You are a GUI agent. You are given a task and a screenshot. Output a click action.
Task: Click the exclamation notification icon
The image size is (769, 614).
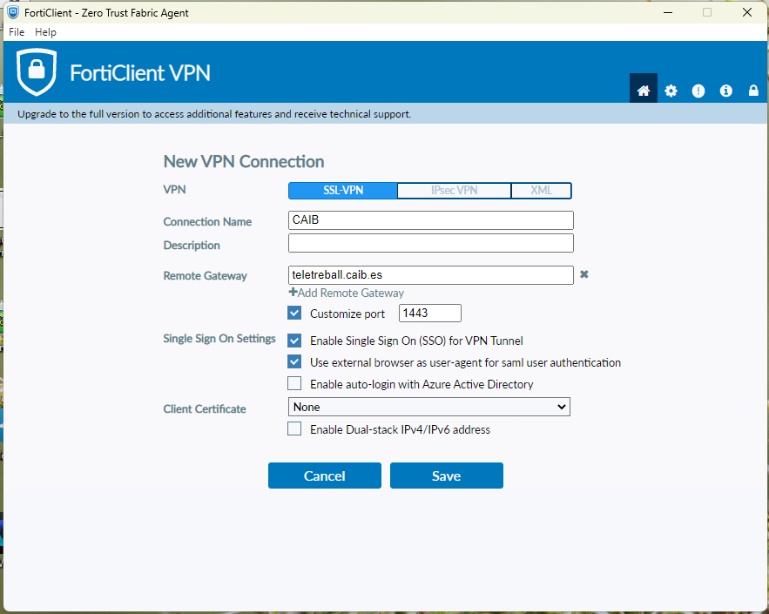[x=698, y=91]
